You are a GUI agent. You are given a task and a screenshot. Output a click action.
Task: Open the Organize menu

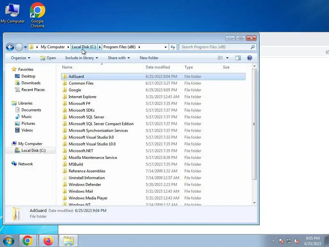(x=21, y=58)
